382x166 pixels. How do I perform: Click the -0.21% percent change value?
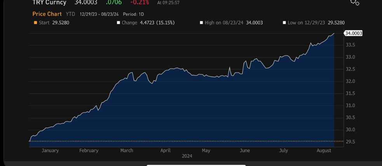point(140,3)
